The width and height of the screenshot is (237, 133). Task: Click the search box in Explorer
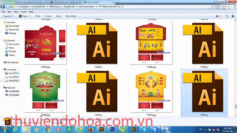[x=228, y=7]
